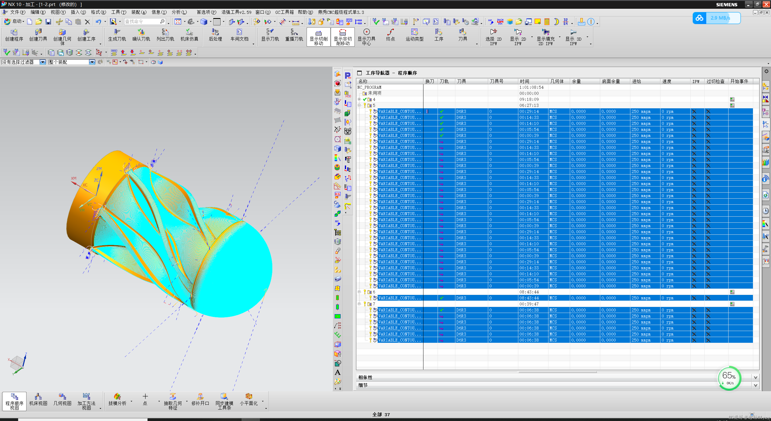Image resolution: width=771 pixels, height=421 pixels.
Task: Open the 车间文档 (Shop Documentation) tool
Action: click(239, 35)
